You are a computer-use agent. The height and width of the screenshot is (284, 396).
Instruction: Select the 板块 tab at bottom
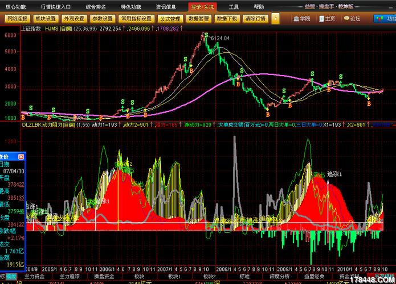[139, 277]
